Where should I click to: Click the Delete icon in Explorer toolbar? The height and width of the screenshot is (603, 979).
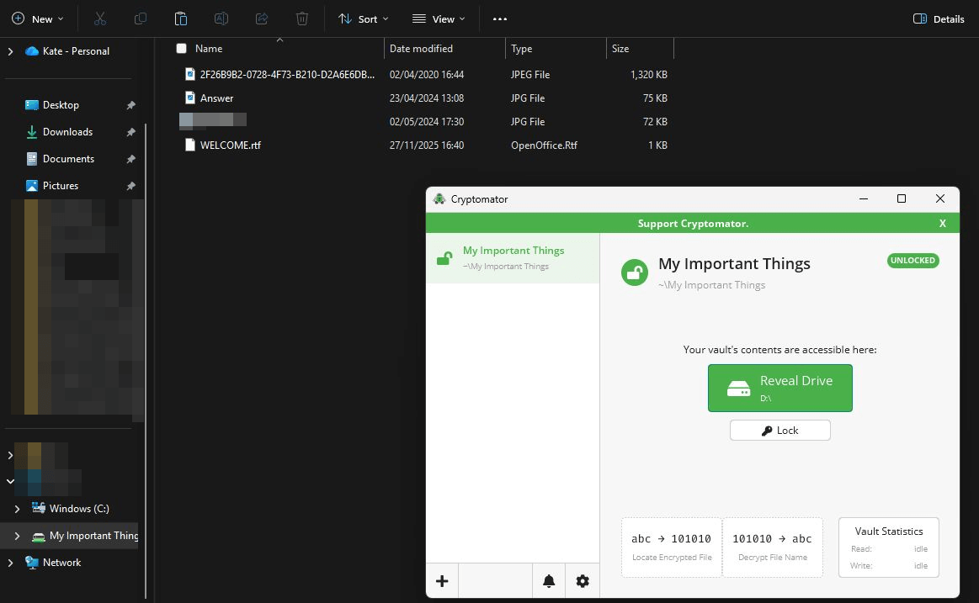[302, 18]
